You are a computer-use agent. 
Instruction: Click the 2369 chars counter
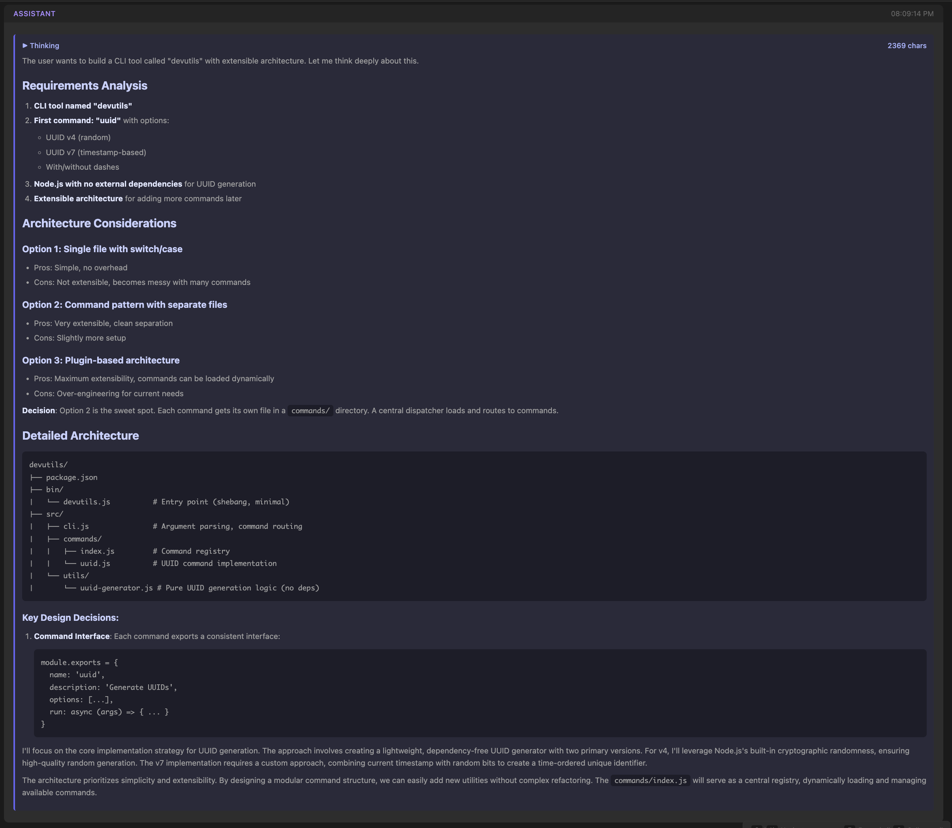906,45
